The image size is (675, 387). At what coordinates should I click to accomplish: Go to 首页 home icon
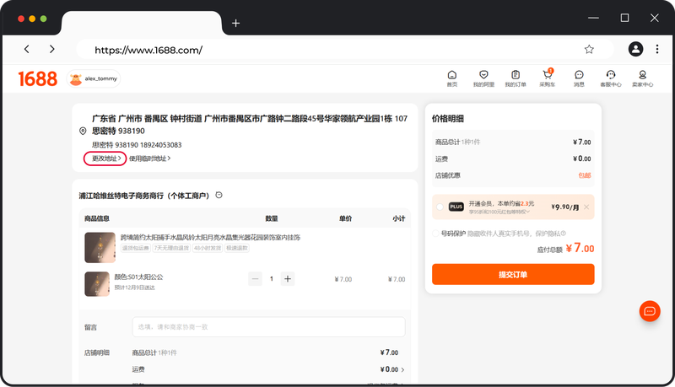point(451,78)
